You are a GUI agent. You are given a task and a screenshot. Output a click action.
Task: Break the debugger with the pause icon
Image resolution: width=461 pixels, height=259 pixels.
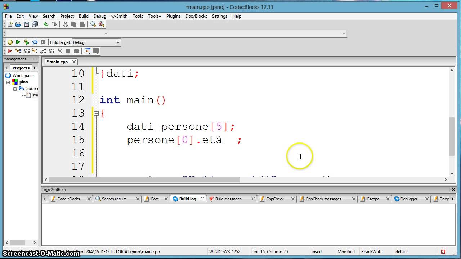tap(68, 51)
